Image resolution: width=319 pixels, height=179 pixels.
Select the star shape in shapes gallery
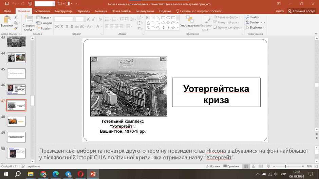pyautogui.click(x=173, y=28)
